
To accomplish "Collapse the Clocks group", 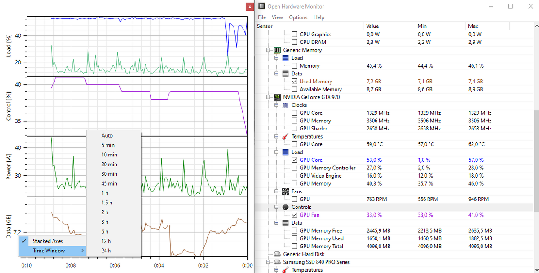I will [x=276, y=105].
